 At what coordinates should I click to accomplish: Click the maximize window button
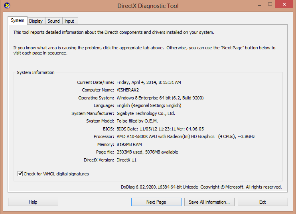[x=270, y=4]
